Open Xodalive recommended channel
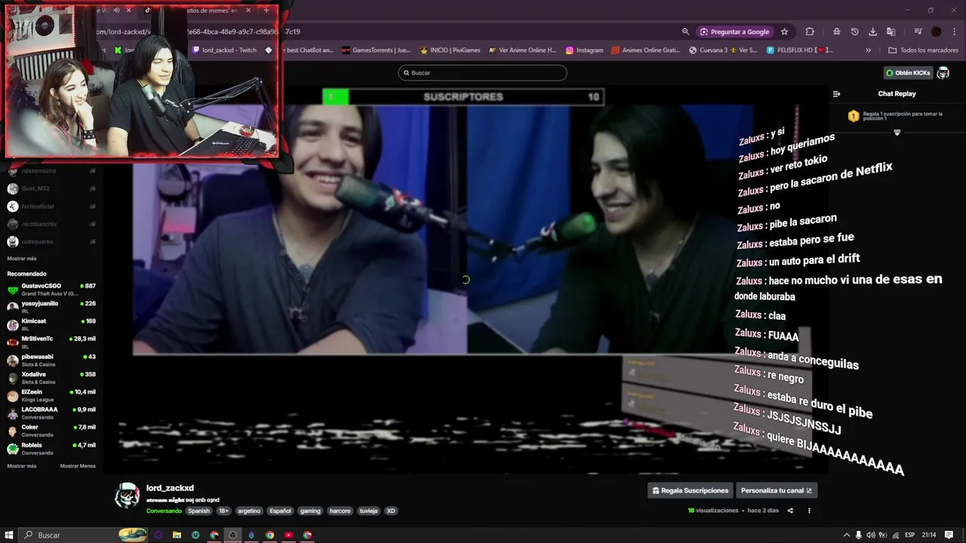 (x=51, y=378)
